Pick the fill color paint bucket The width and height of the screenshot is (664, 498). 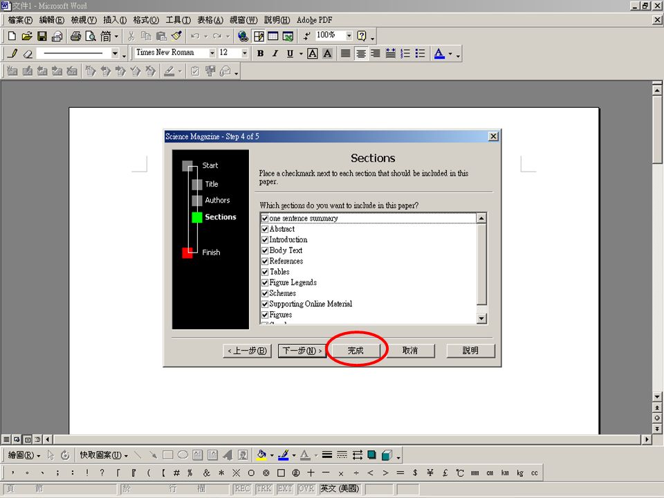(x=261, y=455)
